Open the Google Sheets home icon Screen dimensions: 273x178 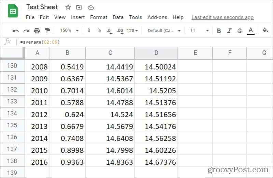coord(13,11)
